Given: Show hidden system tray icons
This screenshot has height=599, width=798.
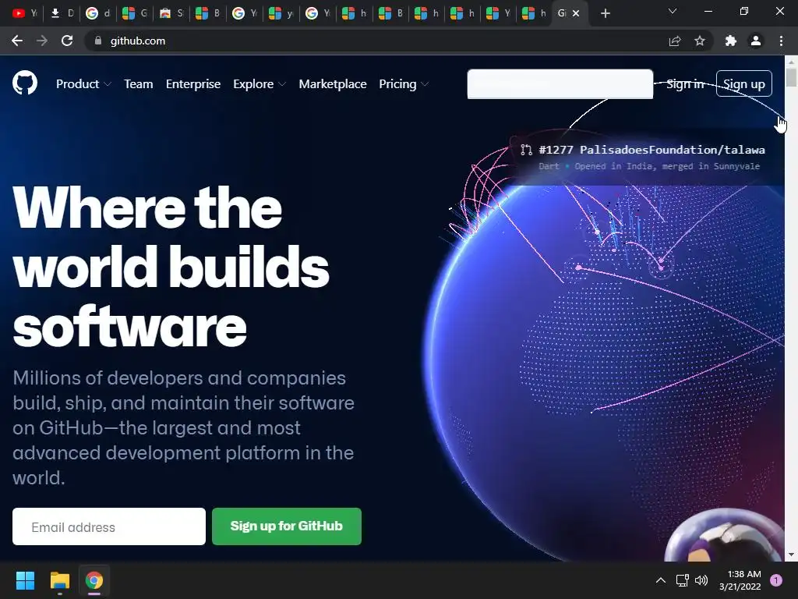Looking at the screenshot, I should point(661,580).
